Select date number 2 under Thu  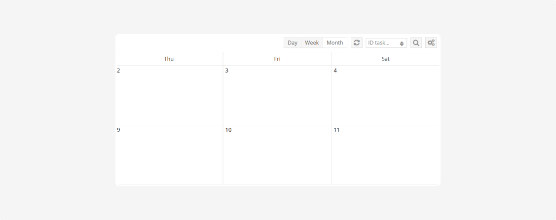pos(118,71)
